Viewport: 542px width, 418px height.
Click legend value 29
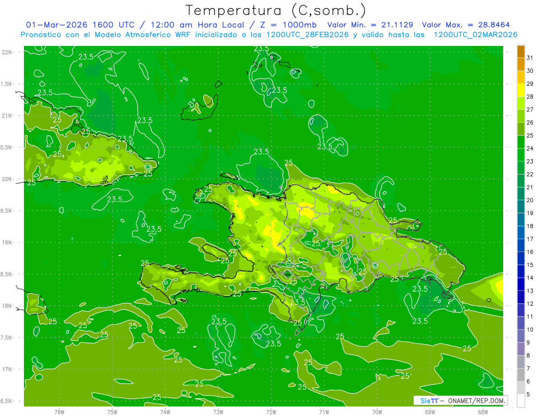pyautogui.click(x=530, y=83)
